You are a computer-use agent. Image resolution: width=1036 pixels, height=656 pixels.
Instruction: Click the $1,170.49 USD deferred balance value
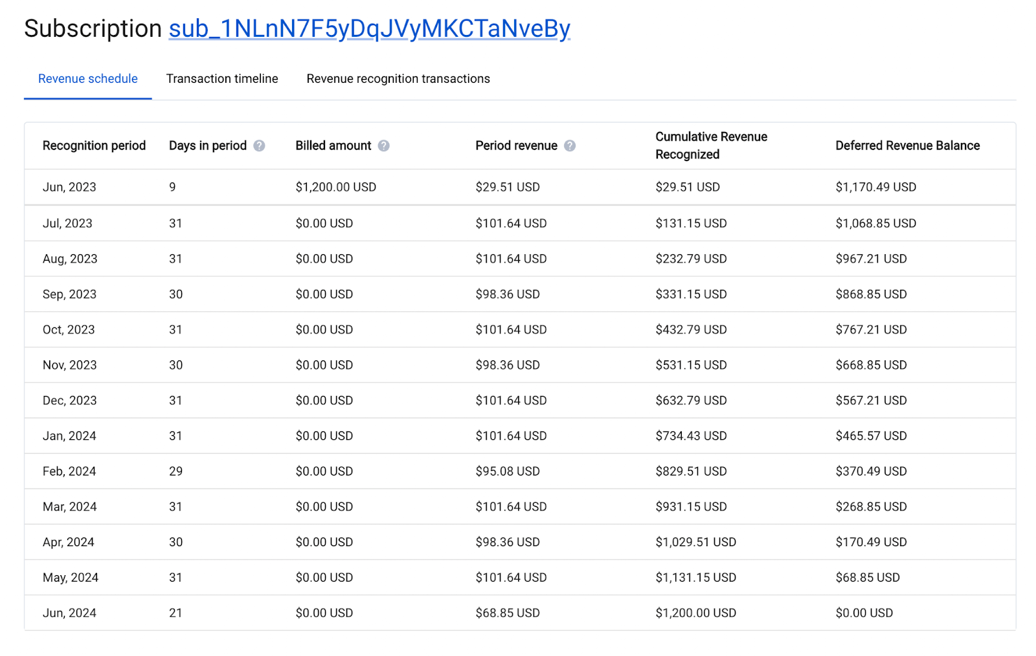click(875, 187)
